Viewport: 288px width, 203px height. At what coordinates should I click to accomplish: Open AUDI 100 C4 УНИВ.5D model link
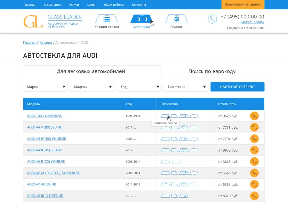pyautogui.click(x=44, y=116)
